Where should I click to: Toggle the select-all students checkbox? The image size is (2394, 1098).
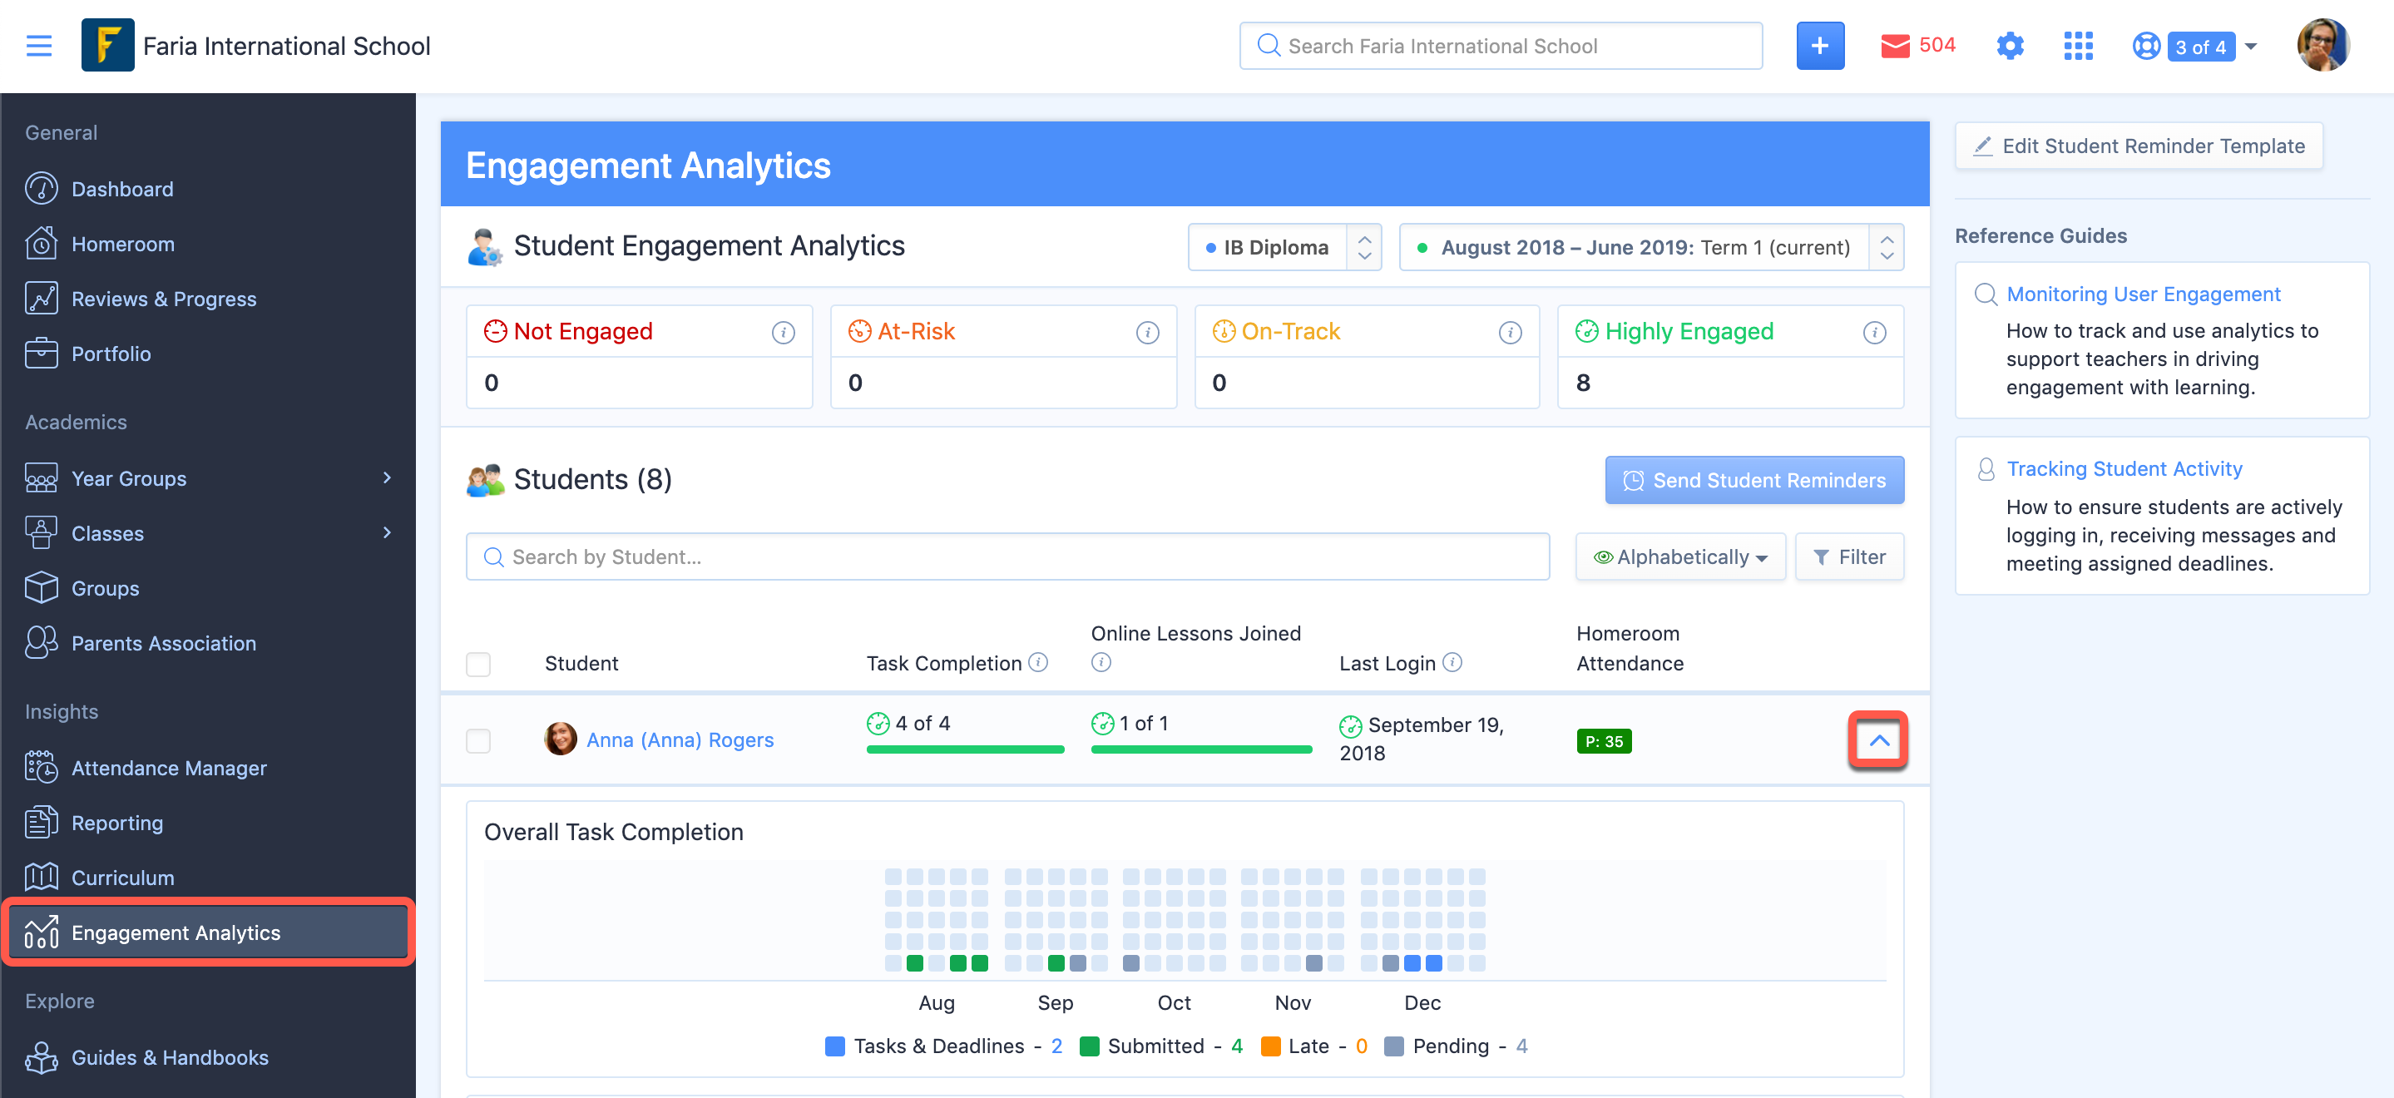pyautogui.click(x=477, y=664)
